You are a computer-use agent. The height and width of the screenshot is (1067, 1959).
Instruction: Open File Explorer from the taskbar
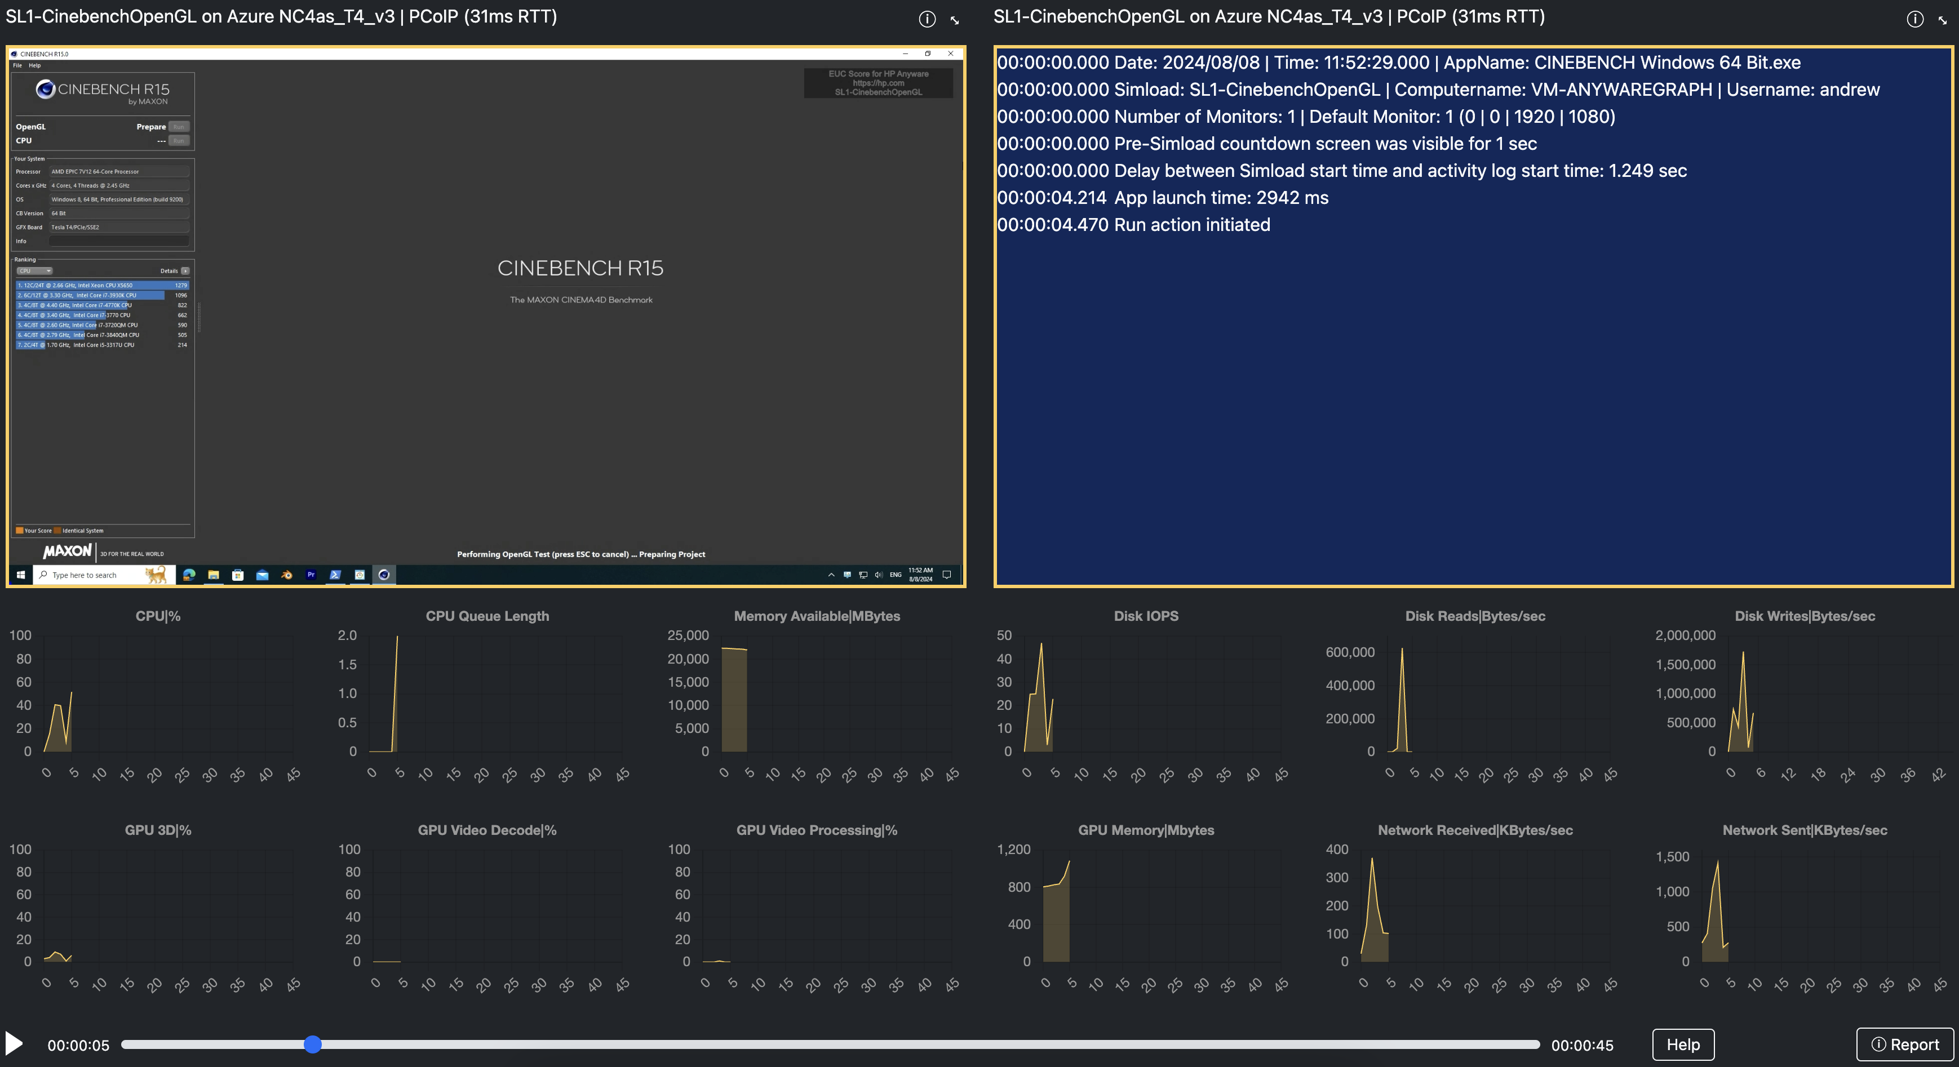click(214, 575)
